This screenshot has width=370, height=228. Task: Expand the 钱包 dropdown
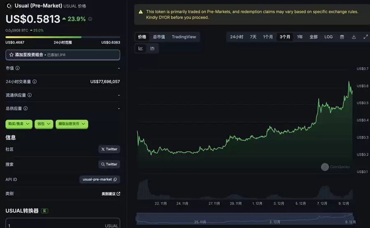coord(44,123)
